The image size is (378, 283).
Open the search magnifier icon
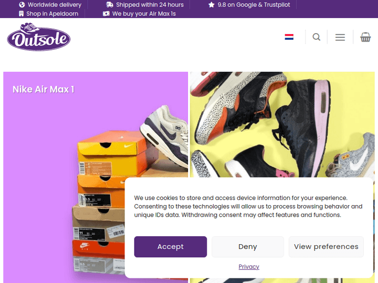click(317, 37)
